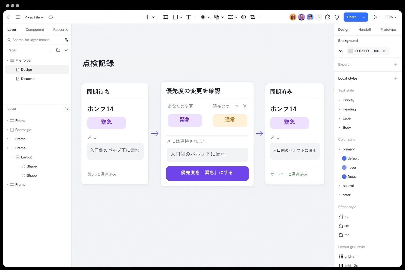Select the hover primary color style
Screen dimensions: 405x270
(349, 167)
